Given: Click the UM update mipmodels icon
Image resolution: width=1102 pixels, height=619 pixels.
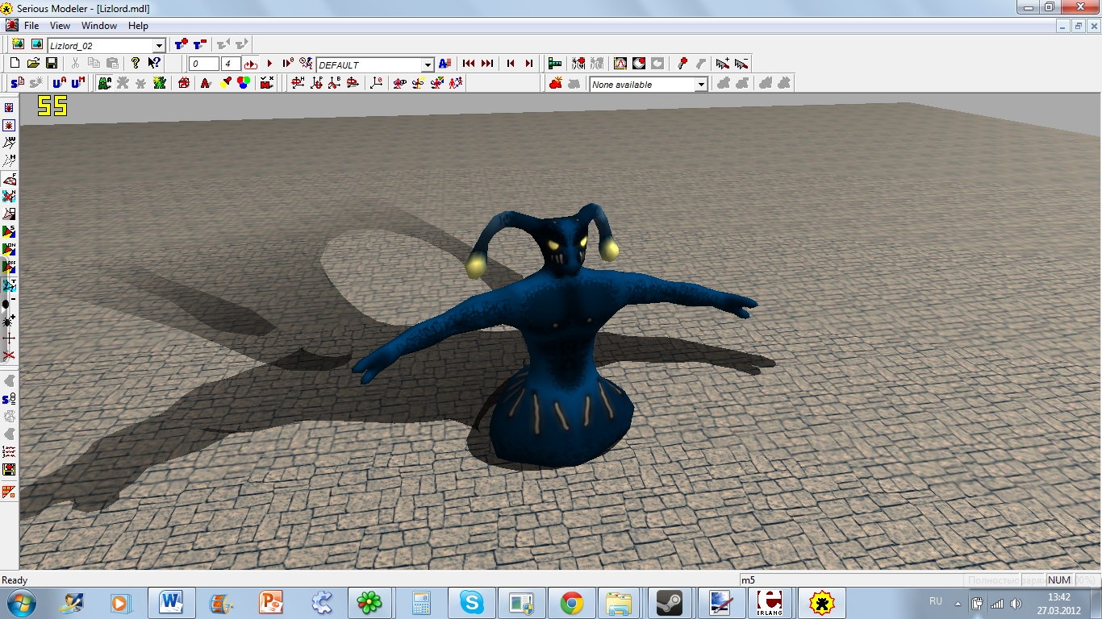Looking at the screenshot, I should click(78, 83).
